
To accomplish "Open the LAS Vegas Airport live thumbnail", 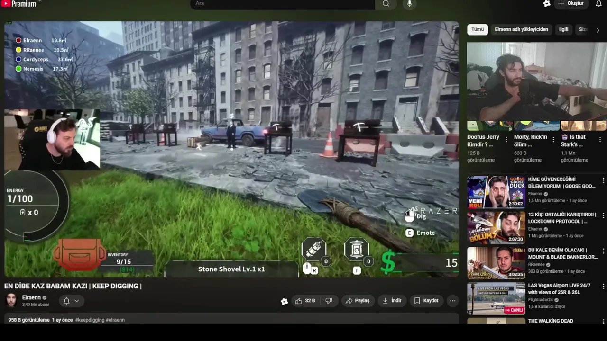I will [x=496, y=299].
